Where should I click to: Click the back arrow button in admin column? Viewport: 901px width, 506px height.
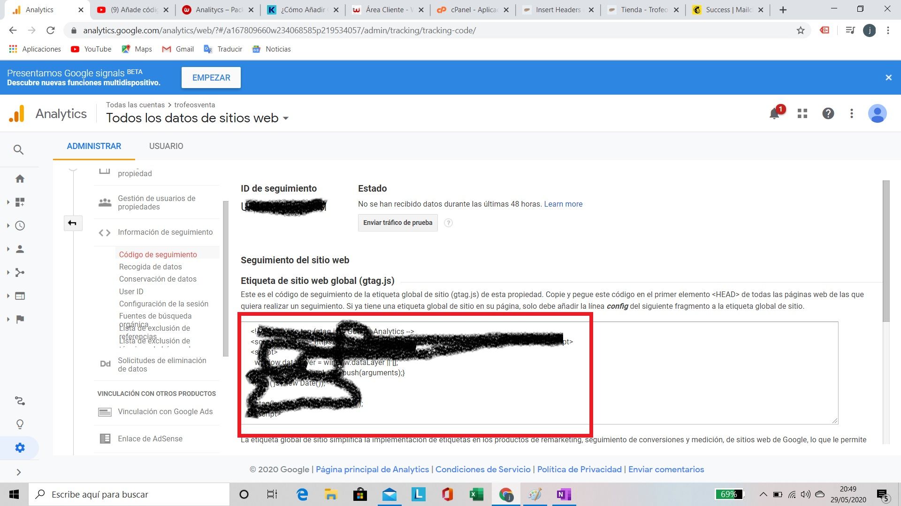click(73, 223)
